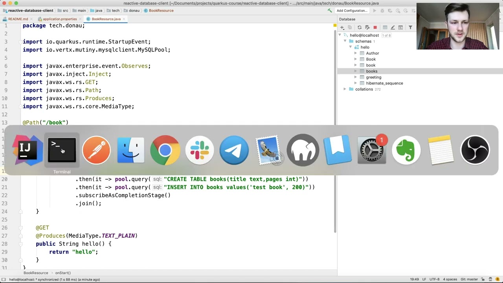
Task: Expand the books table node
Action: (356, 71)
